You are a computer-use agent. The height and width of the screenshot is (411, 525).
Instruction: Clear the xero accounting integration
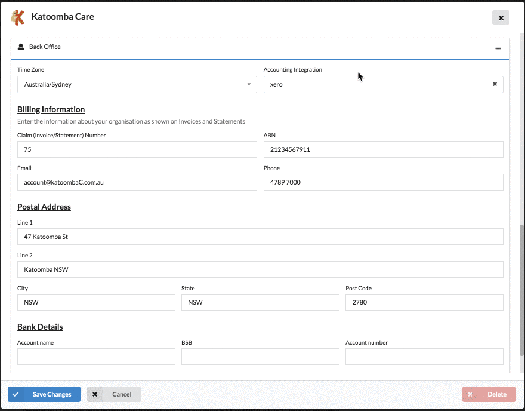pos(495,84)
